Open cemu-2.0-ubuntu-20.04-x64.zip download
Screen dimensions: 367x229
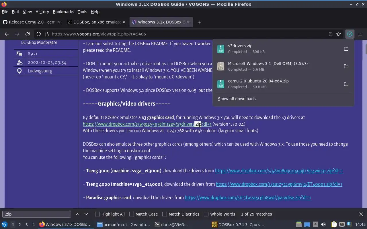[277, 84]
